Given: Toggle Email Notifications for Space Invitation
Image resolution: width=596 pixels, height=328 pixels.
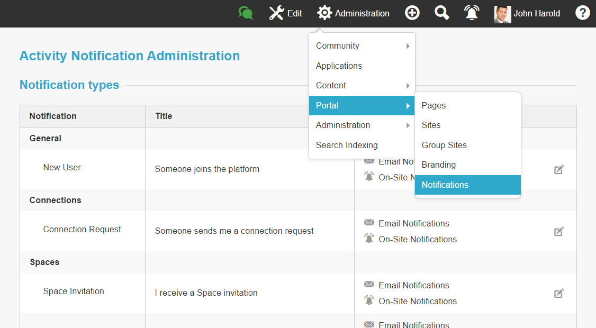Looking at the screenshot, I should tap(407, 285).
